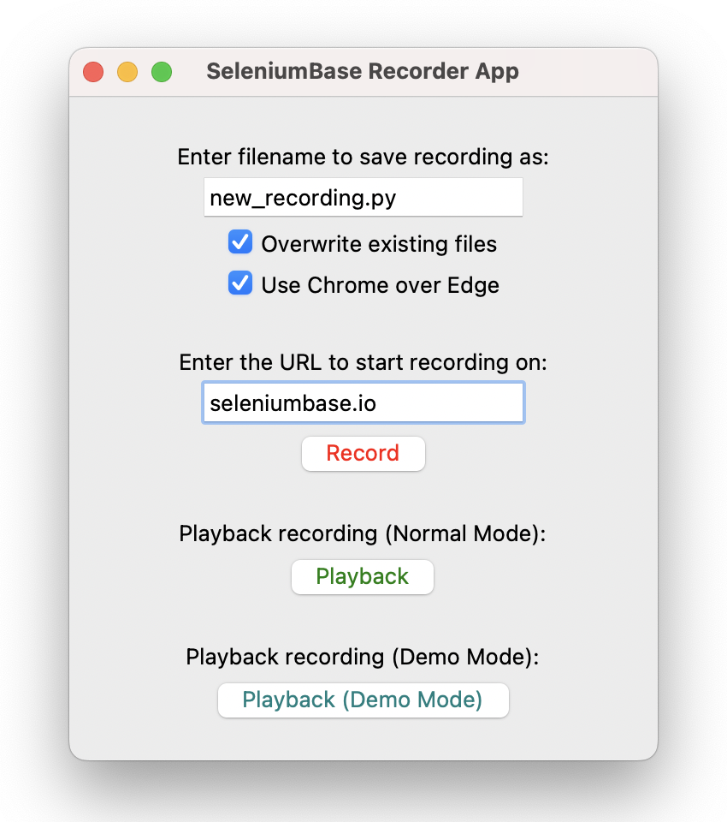This screenshot has width=727, height=822.
Task: Click the 'Enter the URL to start recording on' label
Action: [363, 362]
